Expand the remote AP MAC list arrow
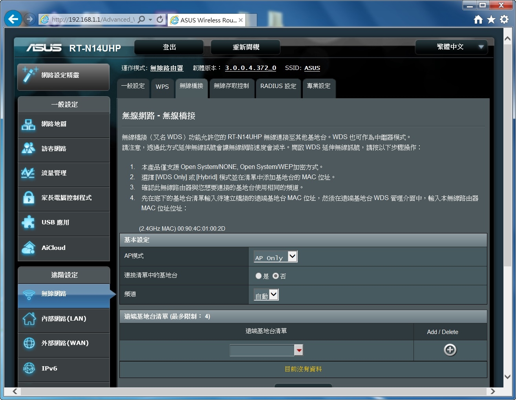This screenshot has width=516, height=400. (299, 350)
